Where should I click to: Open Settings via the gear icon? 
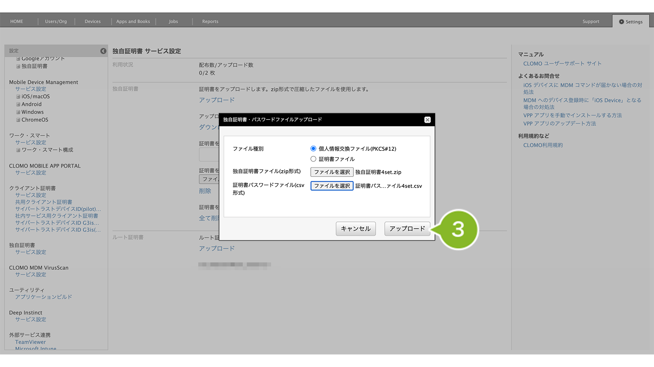[x=622, y=22]
